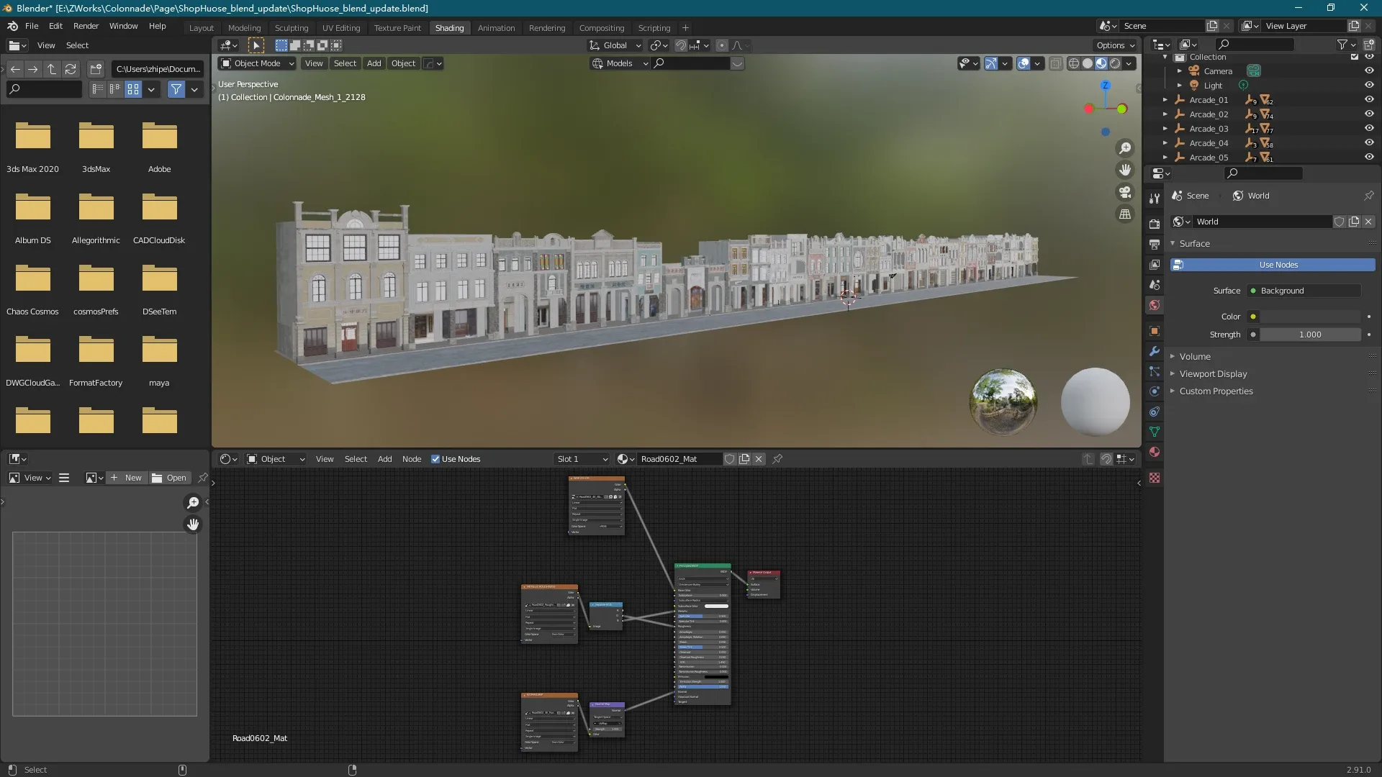Click the Open image button
The height and width of the screenshot is (777, 1382).
170,478
